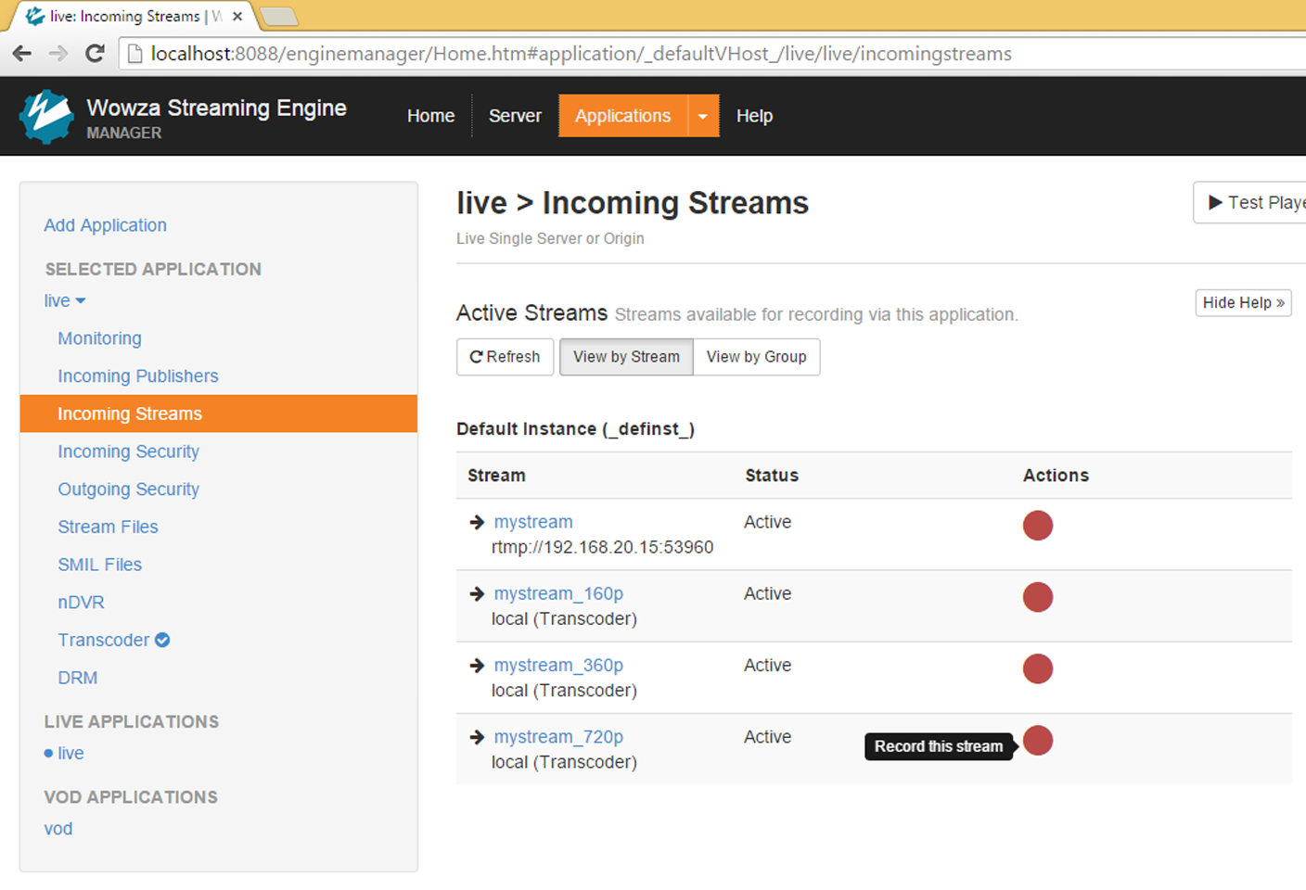1306x890 pixels.
Task: Refresh the active streams list
Action: [505, 357]
